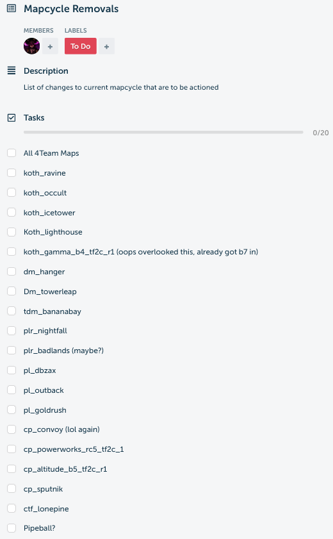
Task: Open the red To Do label
Action: tap(80, 46)
